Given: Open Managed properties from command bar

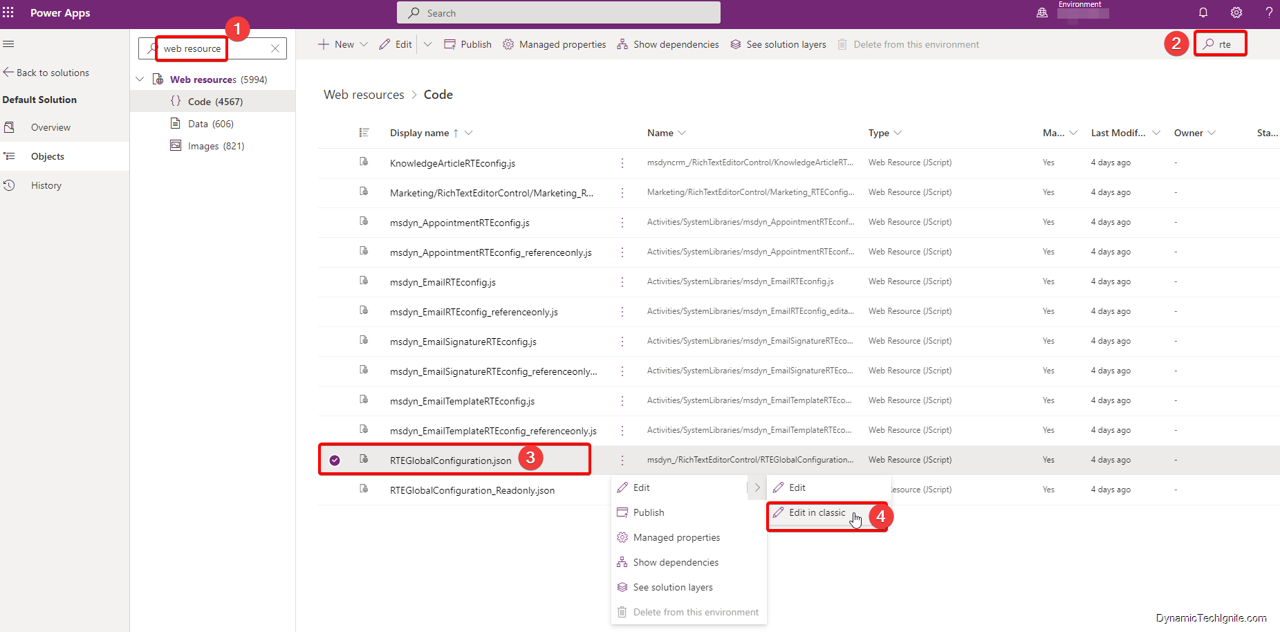Looking at the screenshot, I should pyautogui.click(x=555, y=44).
